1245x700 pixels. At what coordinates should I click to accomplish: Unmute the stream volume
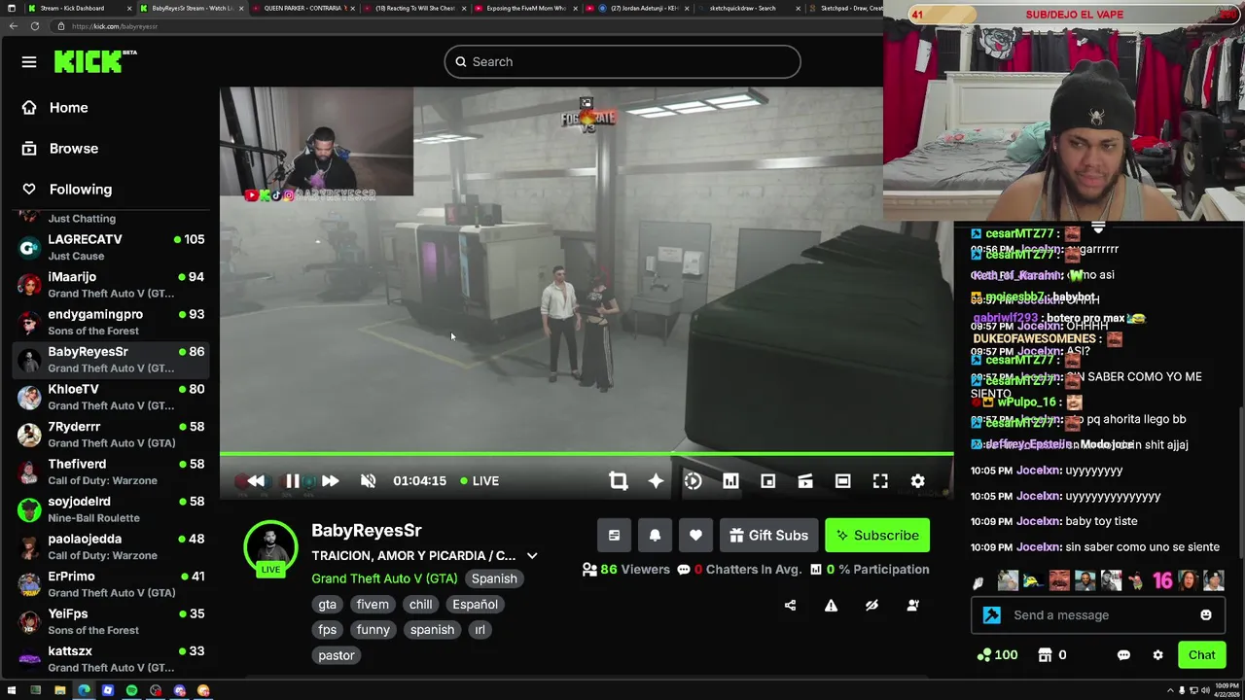tap(368, 481)
